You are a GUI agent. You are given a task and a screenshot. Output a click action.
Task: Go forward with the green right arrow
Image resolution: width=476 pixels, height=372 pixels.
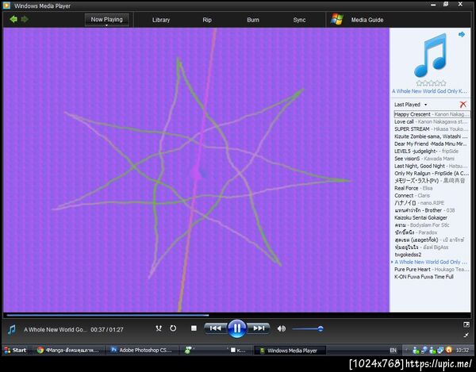(25, 19)
